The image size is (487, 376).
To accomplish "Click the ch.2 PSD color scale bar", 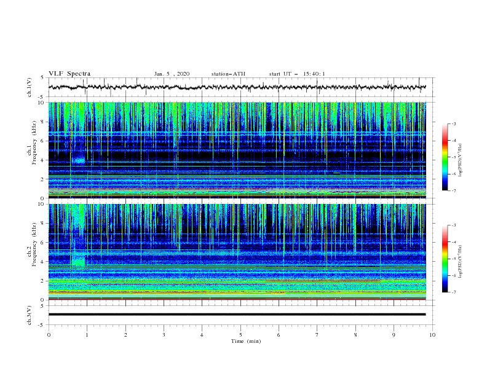I will point(445,259).
